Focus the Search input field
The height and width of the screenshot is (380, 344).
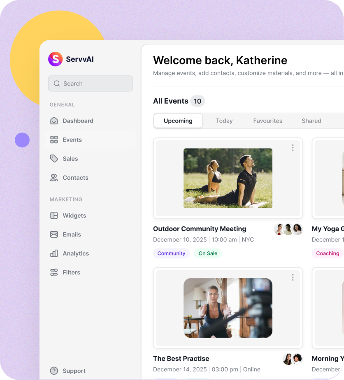click(x=91, y=83)
